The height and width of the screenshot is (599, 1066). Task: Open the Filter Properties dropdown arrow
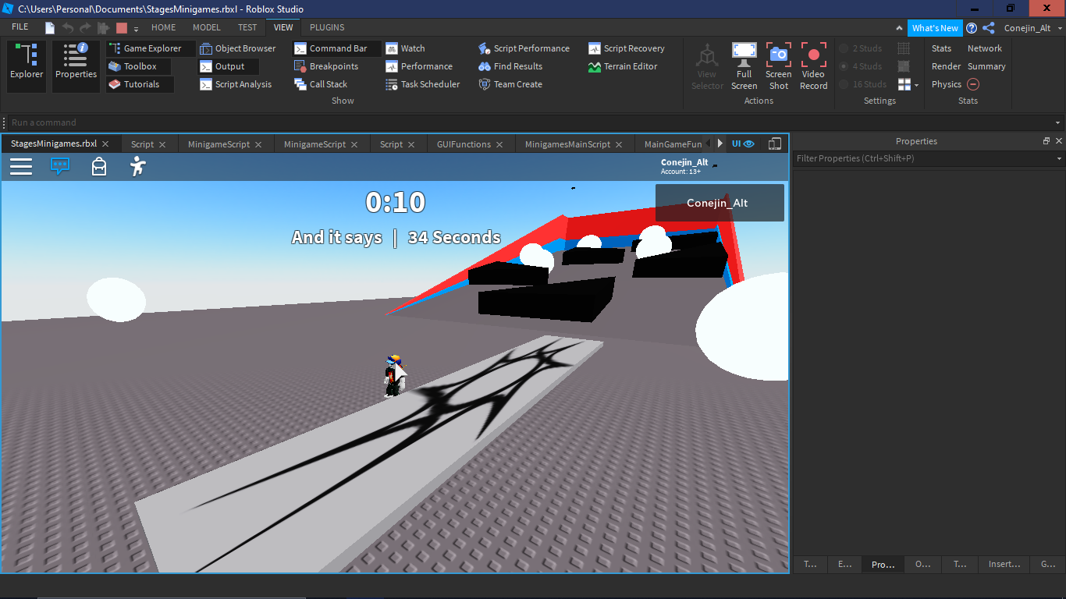[1059, 158]
